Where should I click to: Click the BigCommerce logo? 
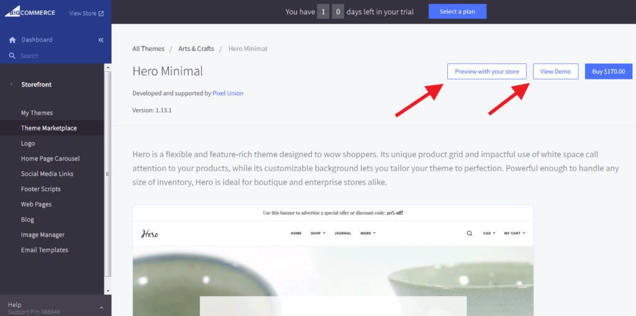[30, 12]
